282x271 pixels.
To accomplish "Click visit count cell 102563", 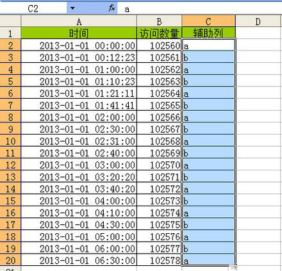I will pos(159,81).
